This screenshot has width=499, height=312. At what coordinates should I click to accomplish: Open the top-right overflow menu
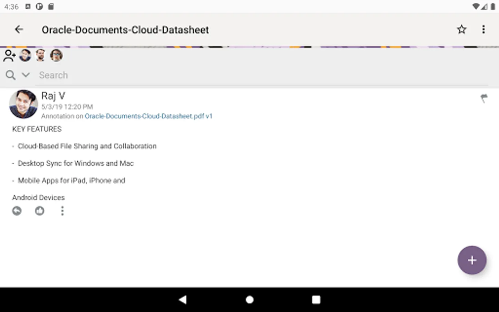pos(483,30)
